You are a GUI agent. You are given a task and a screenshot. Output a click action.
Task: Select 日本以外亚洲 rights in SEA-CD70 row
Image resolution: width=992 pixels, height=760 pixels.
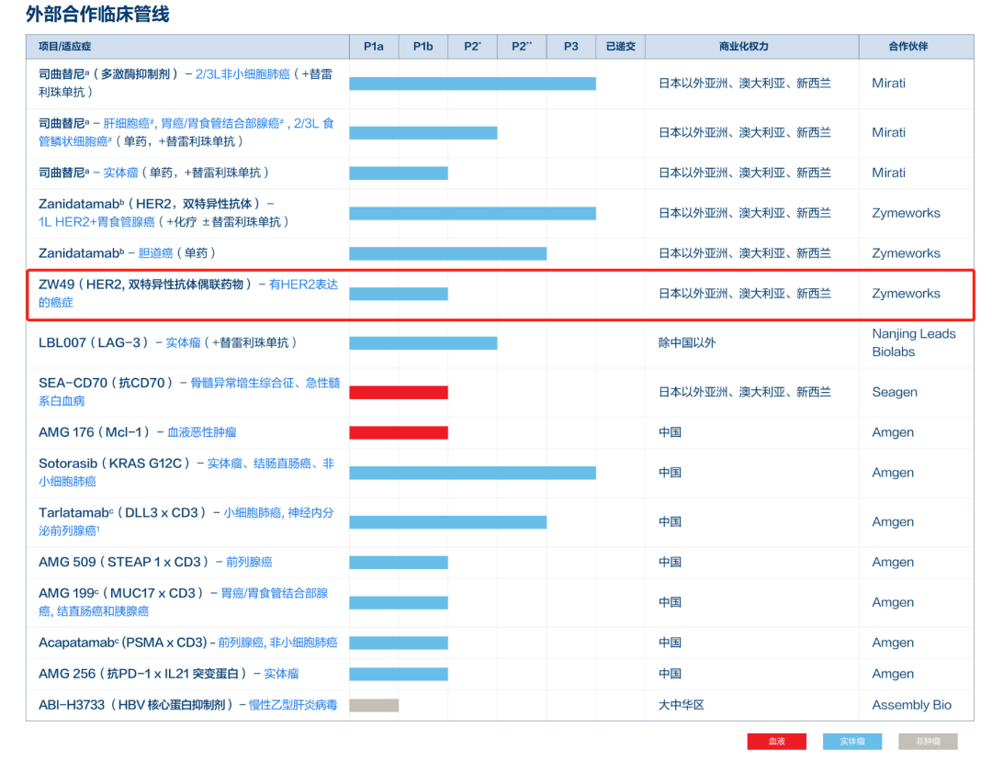click(x=745, y=392)
